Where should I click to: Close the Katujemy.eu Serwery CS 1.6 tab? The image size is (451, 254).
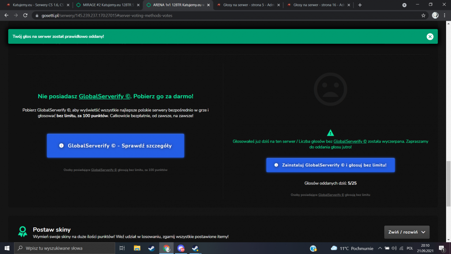click(68, 5)
